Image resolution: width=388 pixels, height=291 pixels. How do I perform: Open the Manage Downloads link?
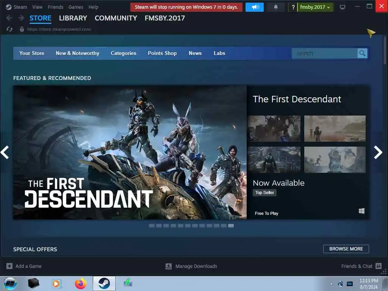196,266
